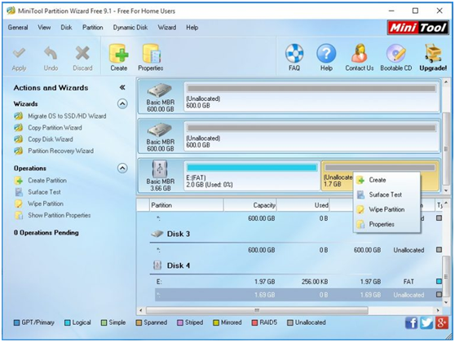The image size is (455, 342).
Task: Launch Copy Disk Wizard
Action: pos(51,139)
